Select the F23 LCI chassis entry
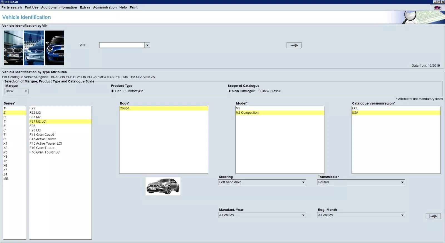Image resolution: width=445 pixels, height=243 pixels. point(60,130)
